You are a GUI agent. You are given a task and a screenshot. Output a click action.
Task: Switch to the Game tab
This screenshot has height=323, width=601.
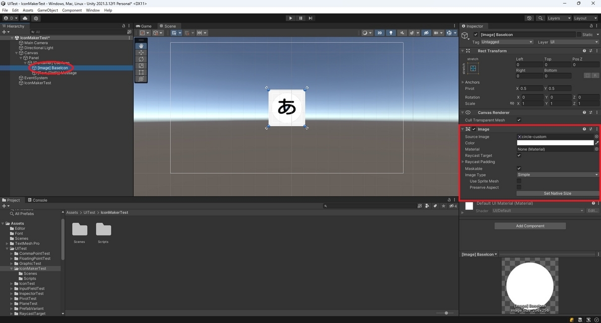[144, 26]
